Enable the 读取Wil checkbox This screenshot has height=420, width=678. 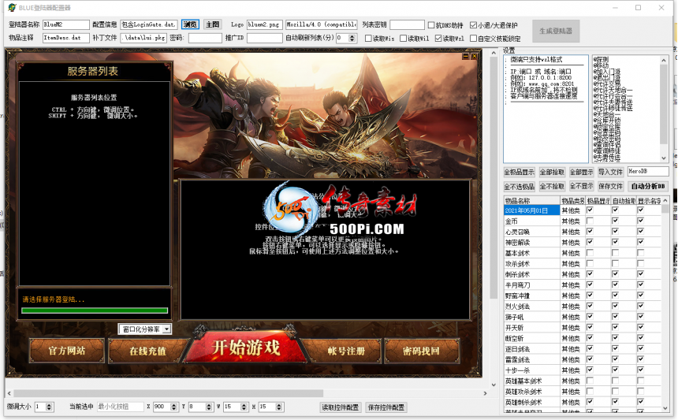pyautogui.click(x=404, y=39)
